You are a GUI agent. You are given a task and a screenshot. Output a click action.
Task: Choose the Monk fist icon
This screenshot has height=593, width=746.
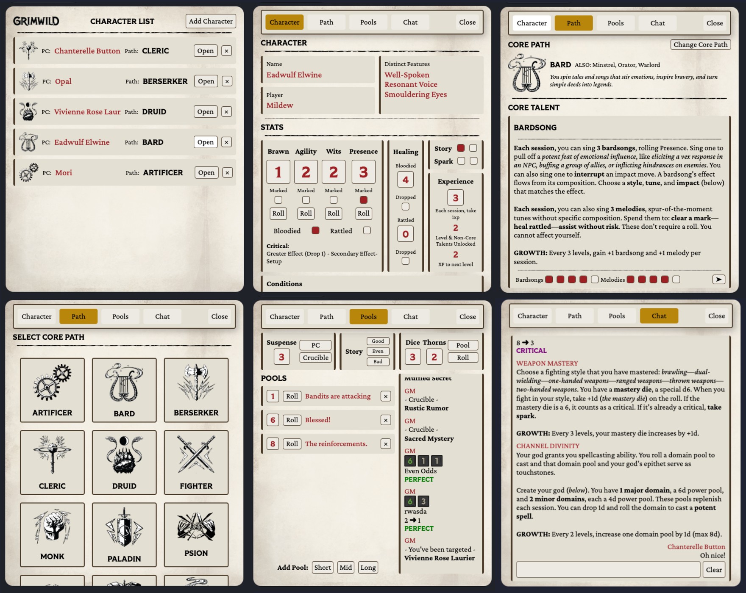52,527
